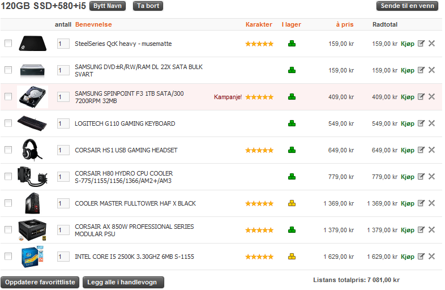Click quantity field for Corsair HS1 headset
The height and width of the screenshot is (290, 445).
63,150
